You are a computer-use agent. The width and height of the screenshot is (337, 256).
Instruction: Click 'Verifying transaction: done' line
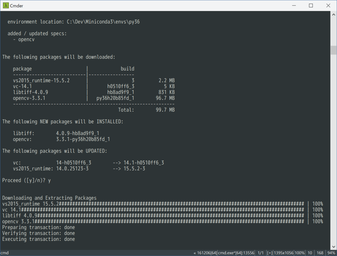tap(39, 233)
